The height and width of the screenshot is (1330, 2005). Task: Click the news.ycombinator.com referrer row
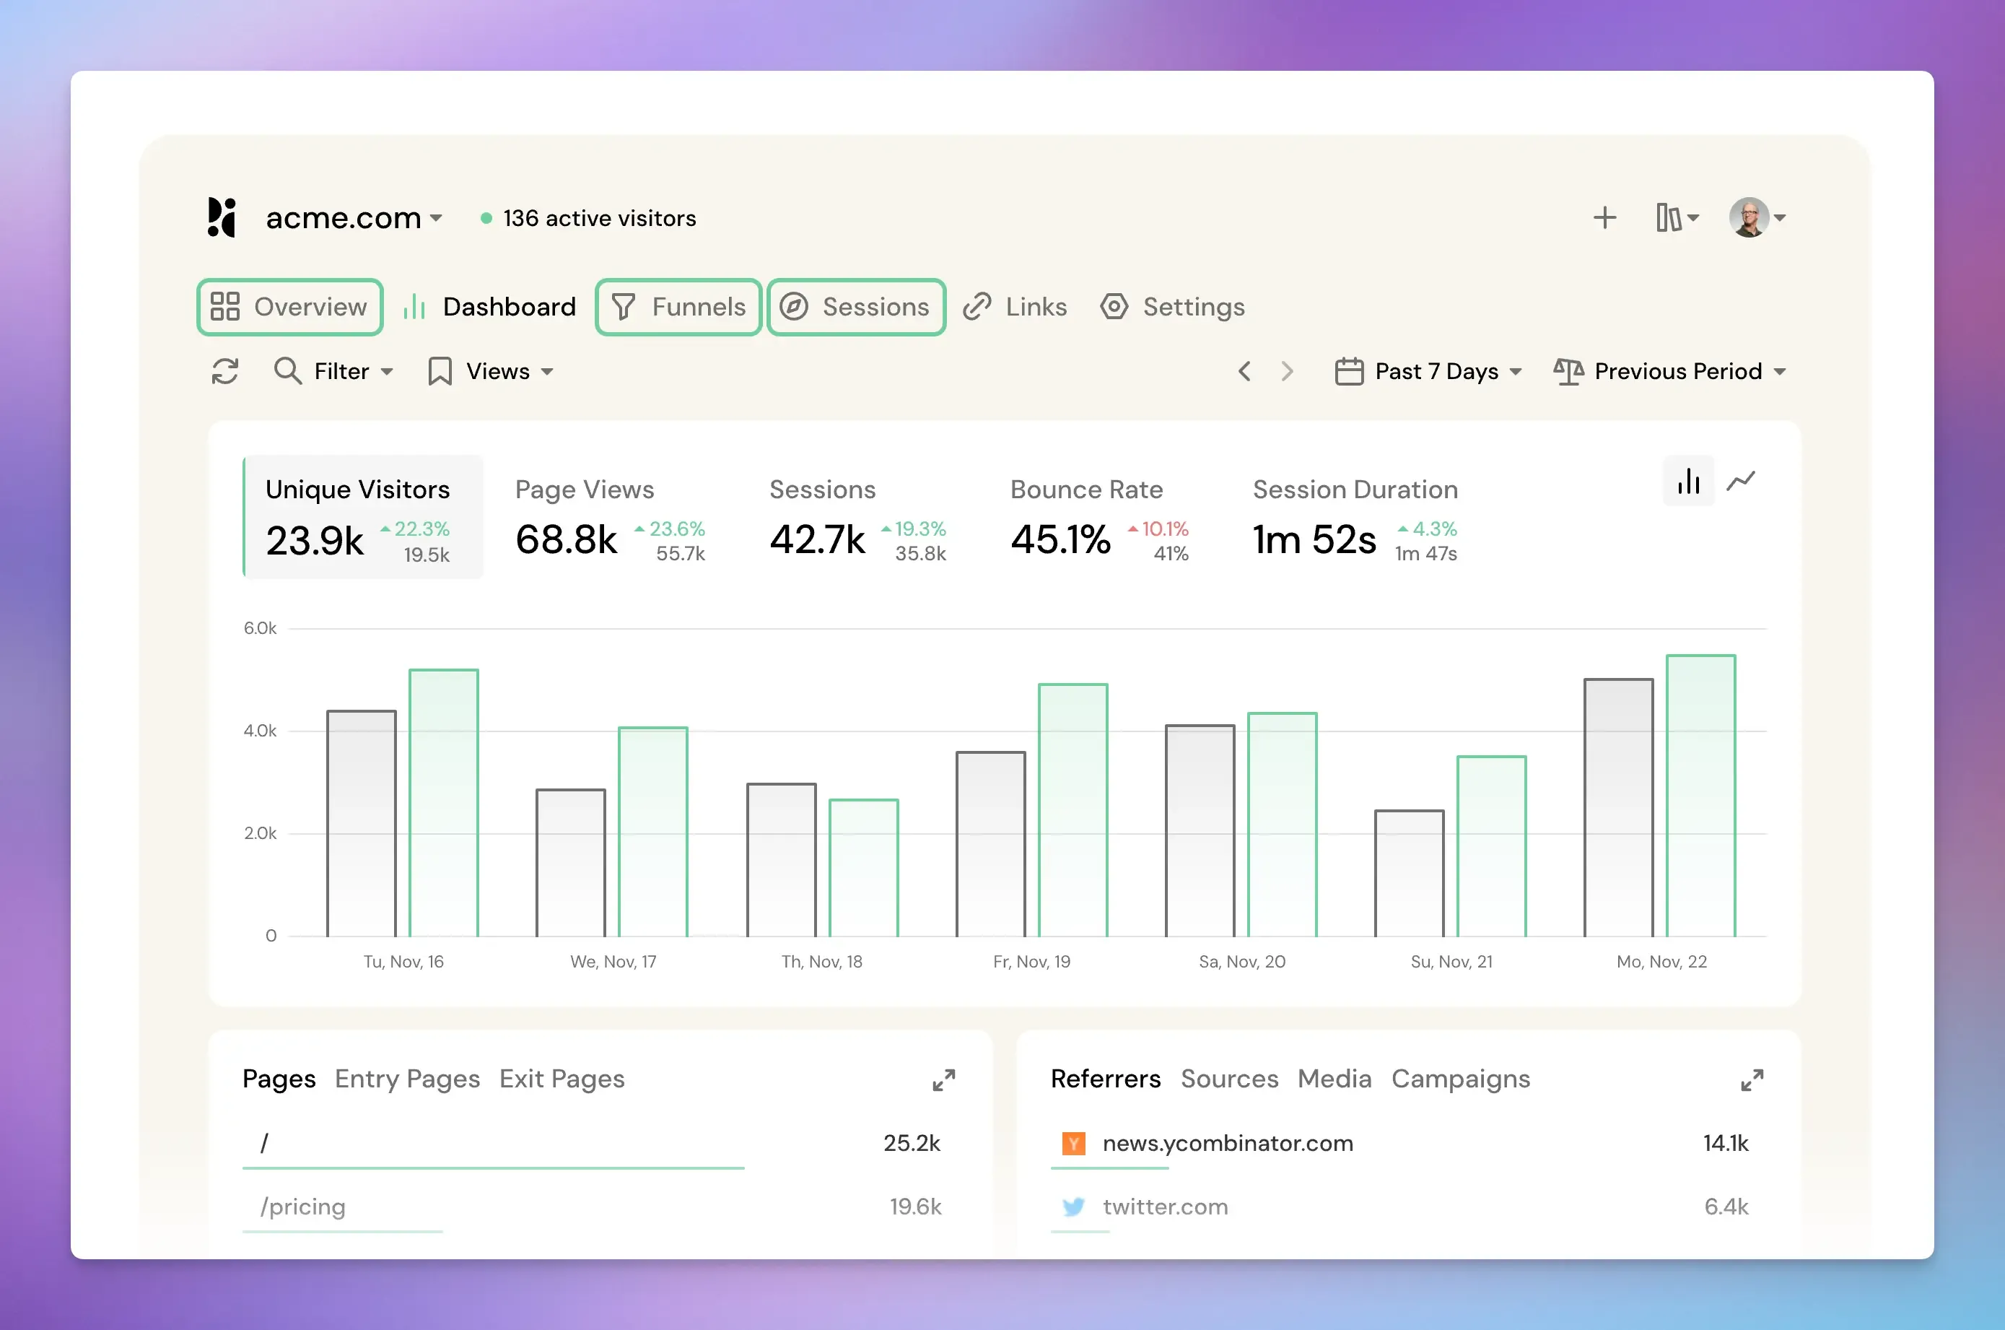pyautogui.click(x=1227, y=1144)
